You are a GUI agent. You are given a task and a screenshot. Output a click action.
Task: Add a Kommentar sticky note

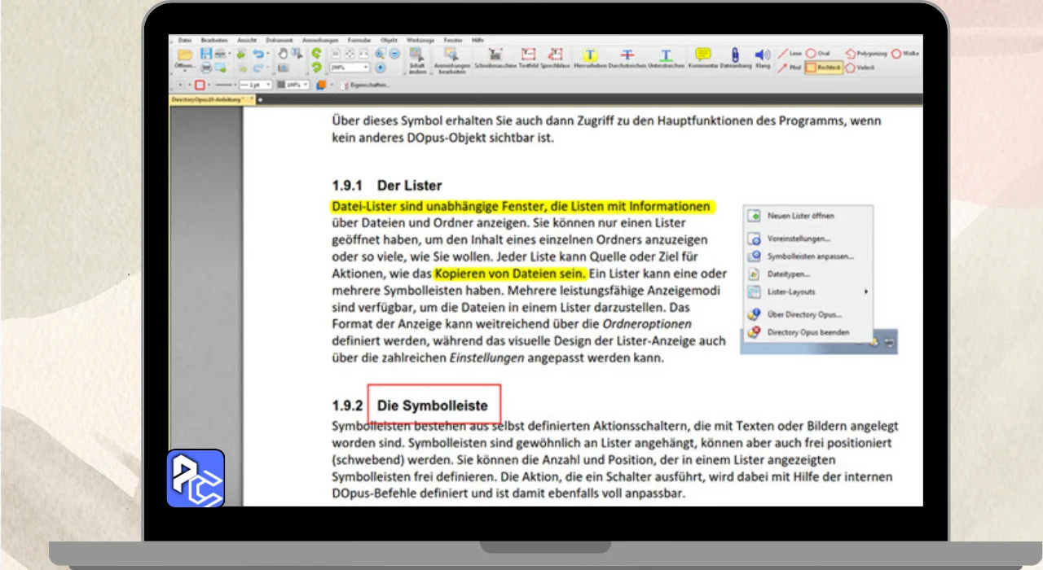pos(703,55)
